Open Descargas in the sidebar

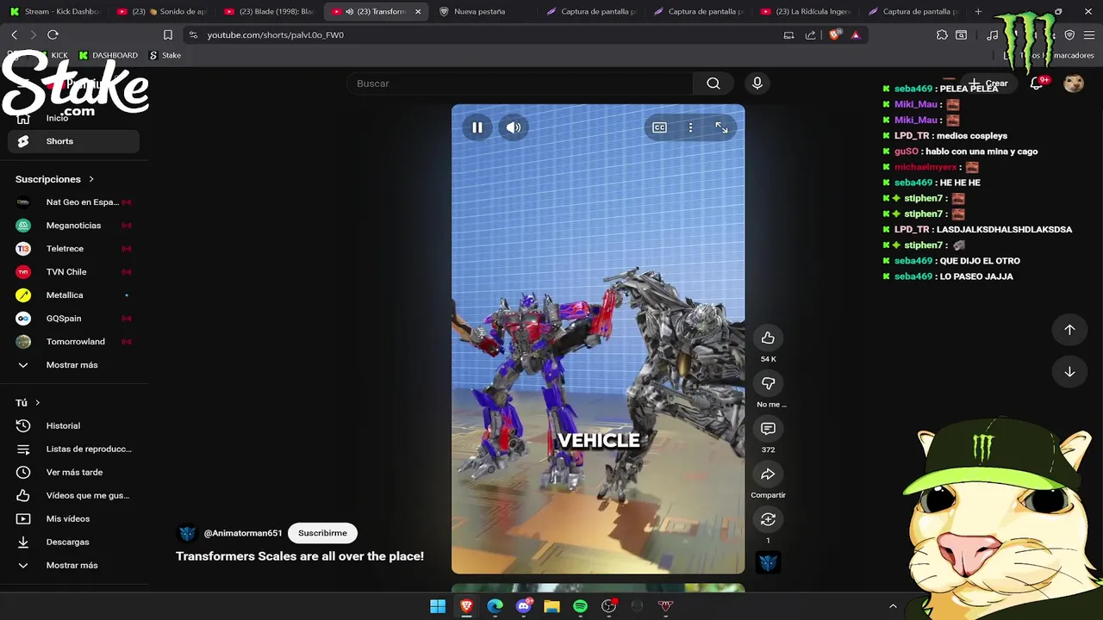73,542
